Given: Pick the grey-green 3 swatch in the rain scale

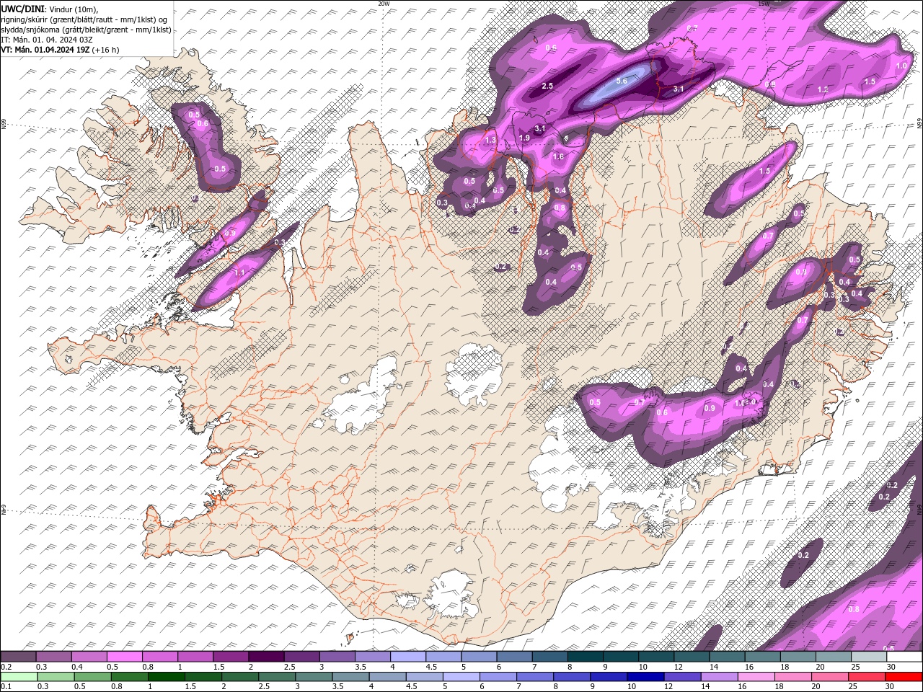Looking at the screenshot, I should coord(314,677).
